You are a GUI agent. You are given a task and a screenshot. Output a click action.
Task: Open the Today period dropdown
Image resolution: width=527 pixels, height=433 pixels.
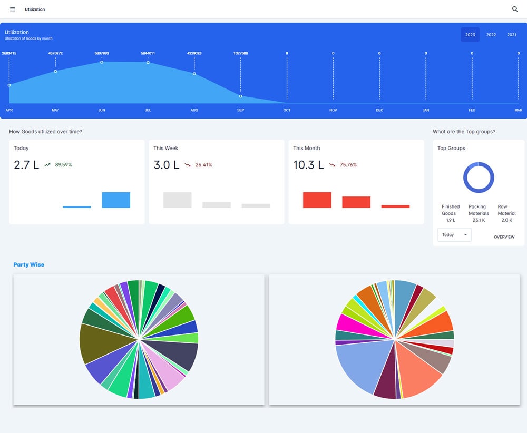pyautogui.click(x=454, y=234)
